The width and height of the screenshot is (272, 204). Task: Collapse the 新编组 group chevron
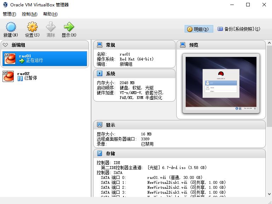(x=5, y=45)
